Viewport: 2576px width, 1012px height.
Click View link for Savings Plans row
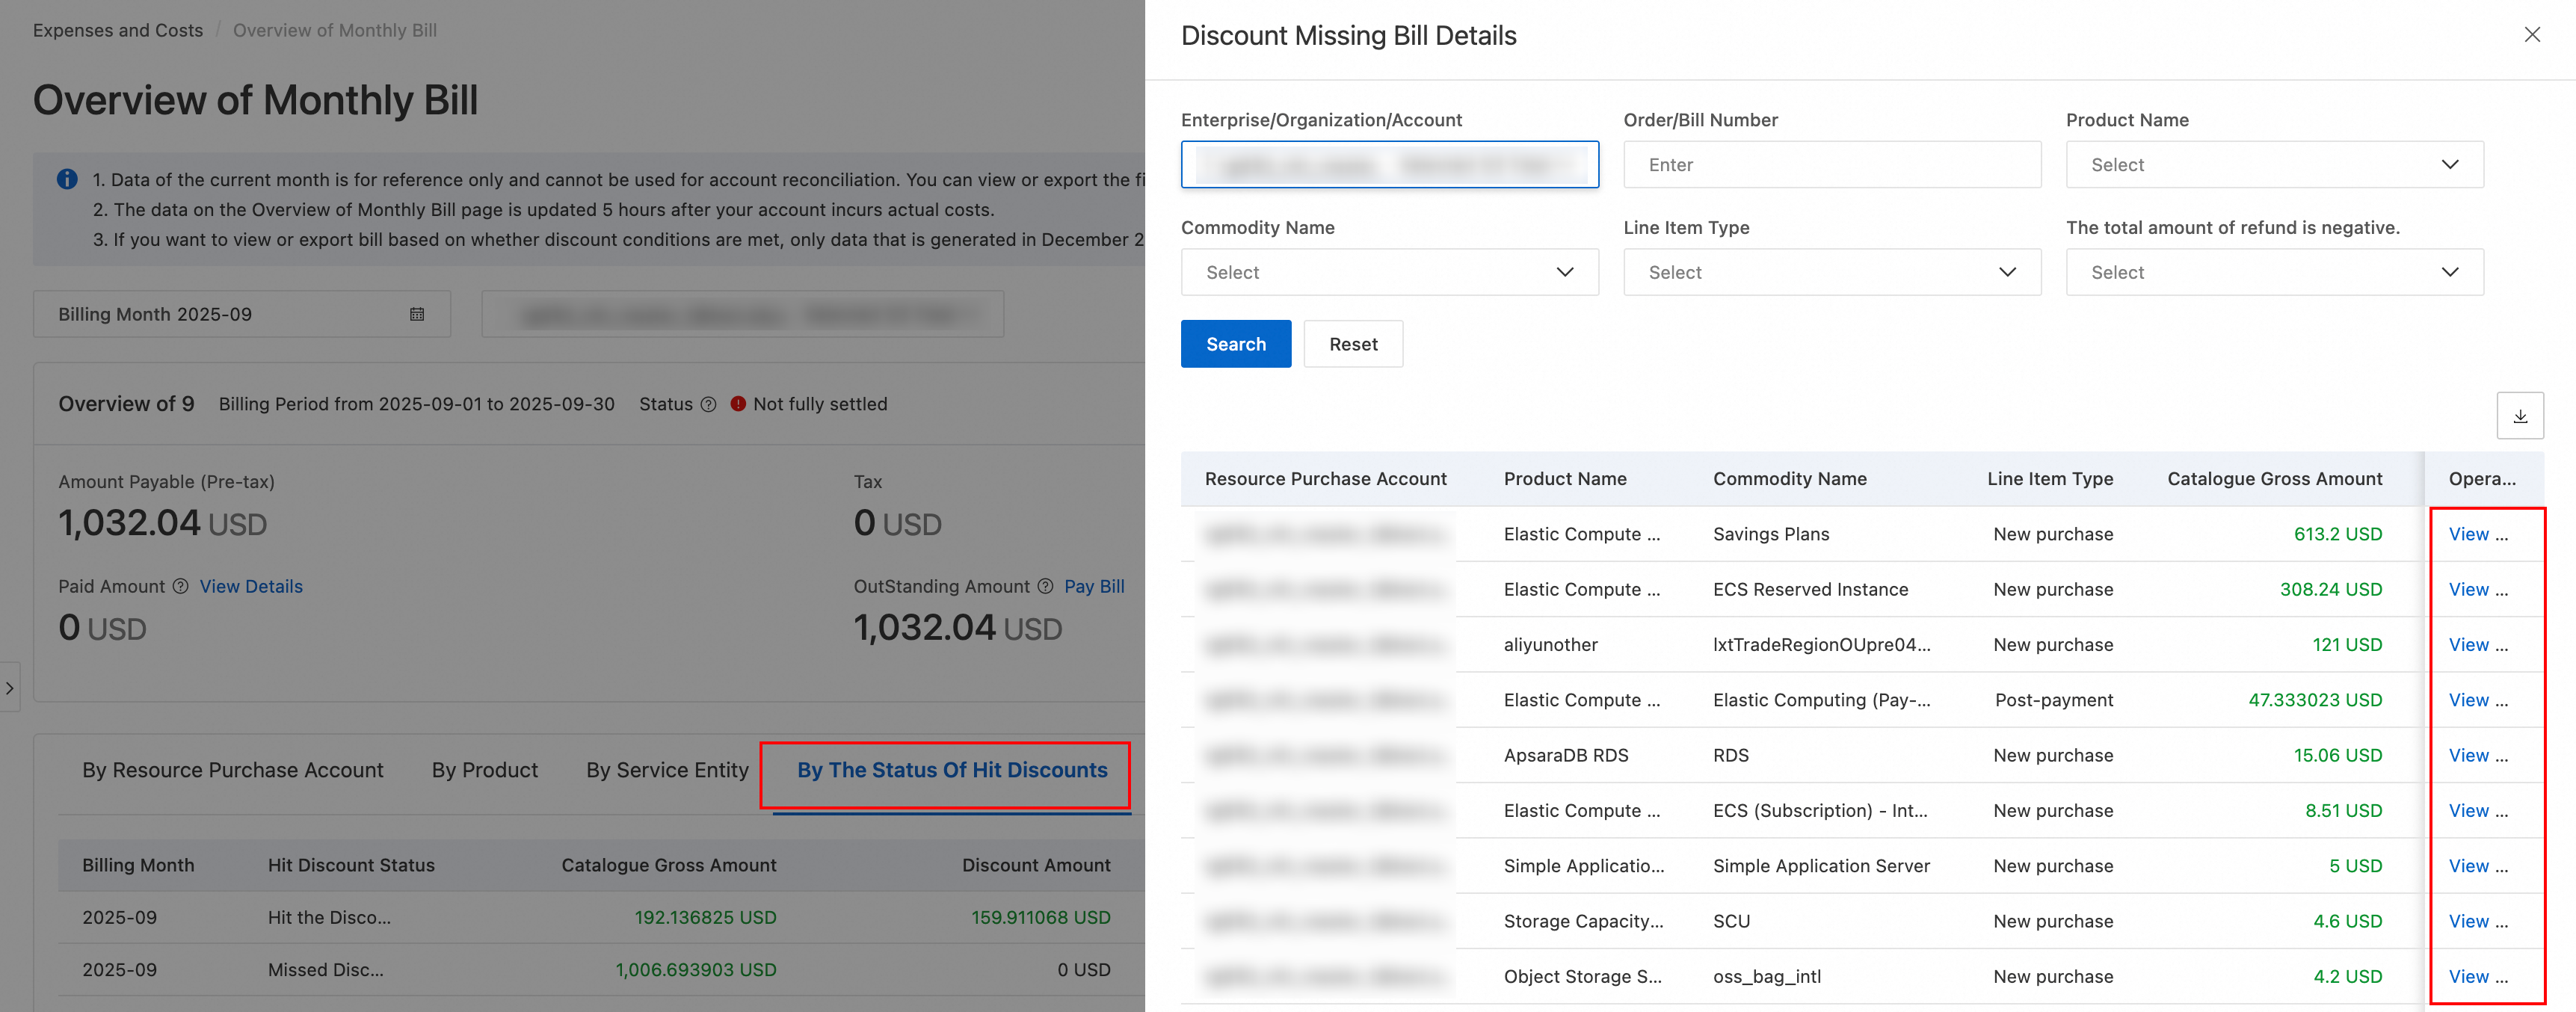coord(2468,534)
